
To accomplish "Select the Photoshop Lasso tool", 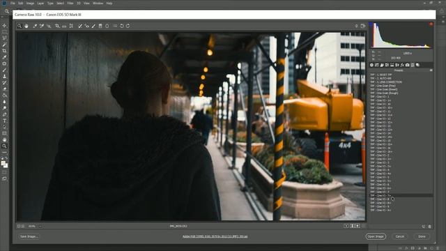I will (x=4, y=38).
